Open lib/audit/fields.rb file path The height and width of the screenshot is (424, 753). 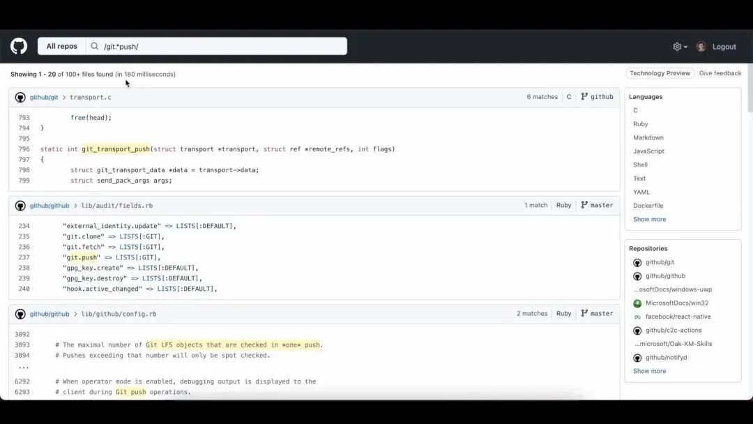tap(116, 206)
